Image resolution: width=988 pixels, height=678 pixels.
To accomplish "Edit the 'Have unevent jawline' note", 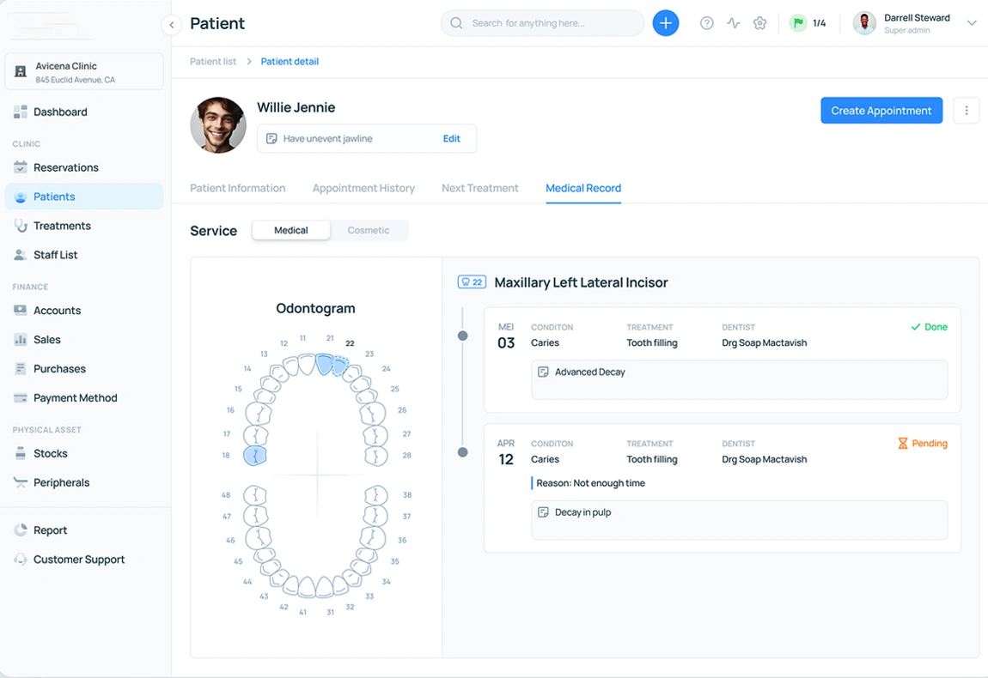I will pos(452,138).
